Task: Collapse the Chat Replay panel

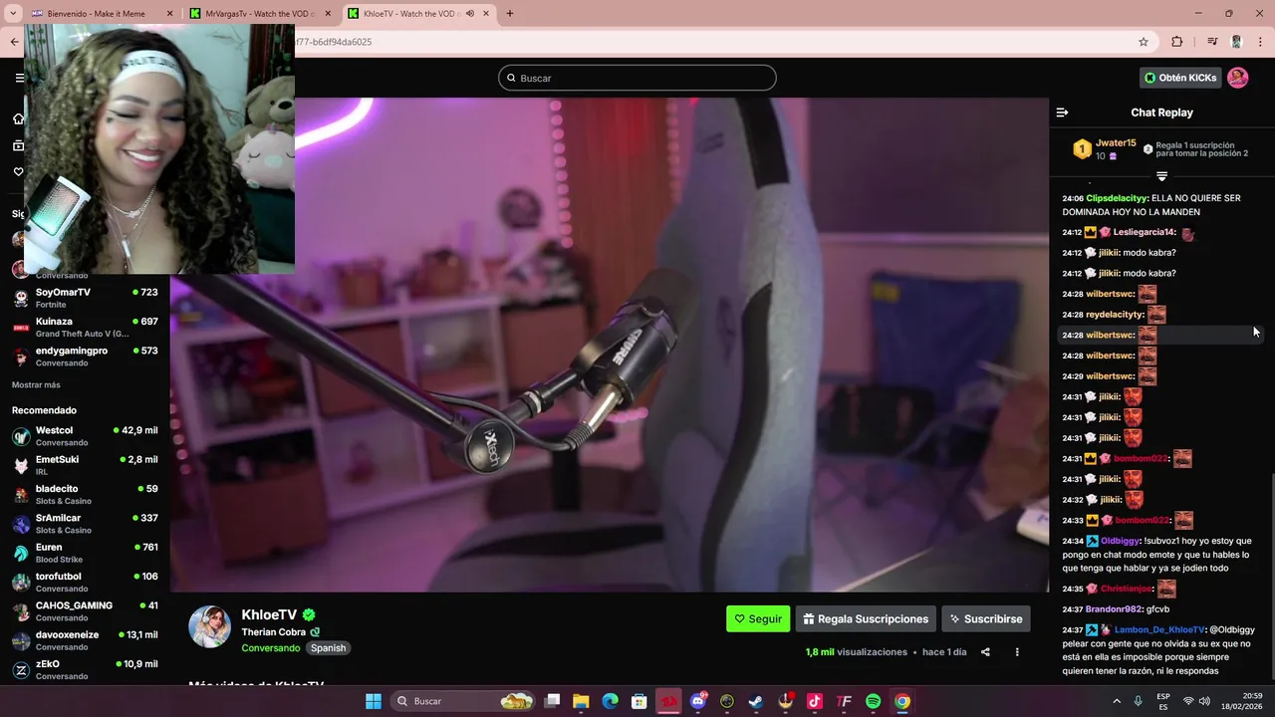Action: click(1062, 113)
